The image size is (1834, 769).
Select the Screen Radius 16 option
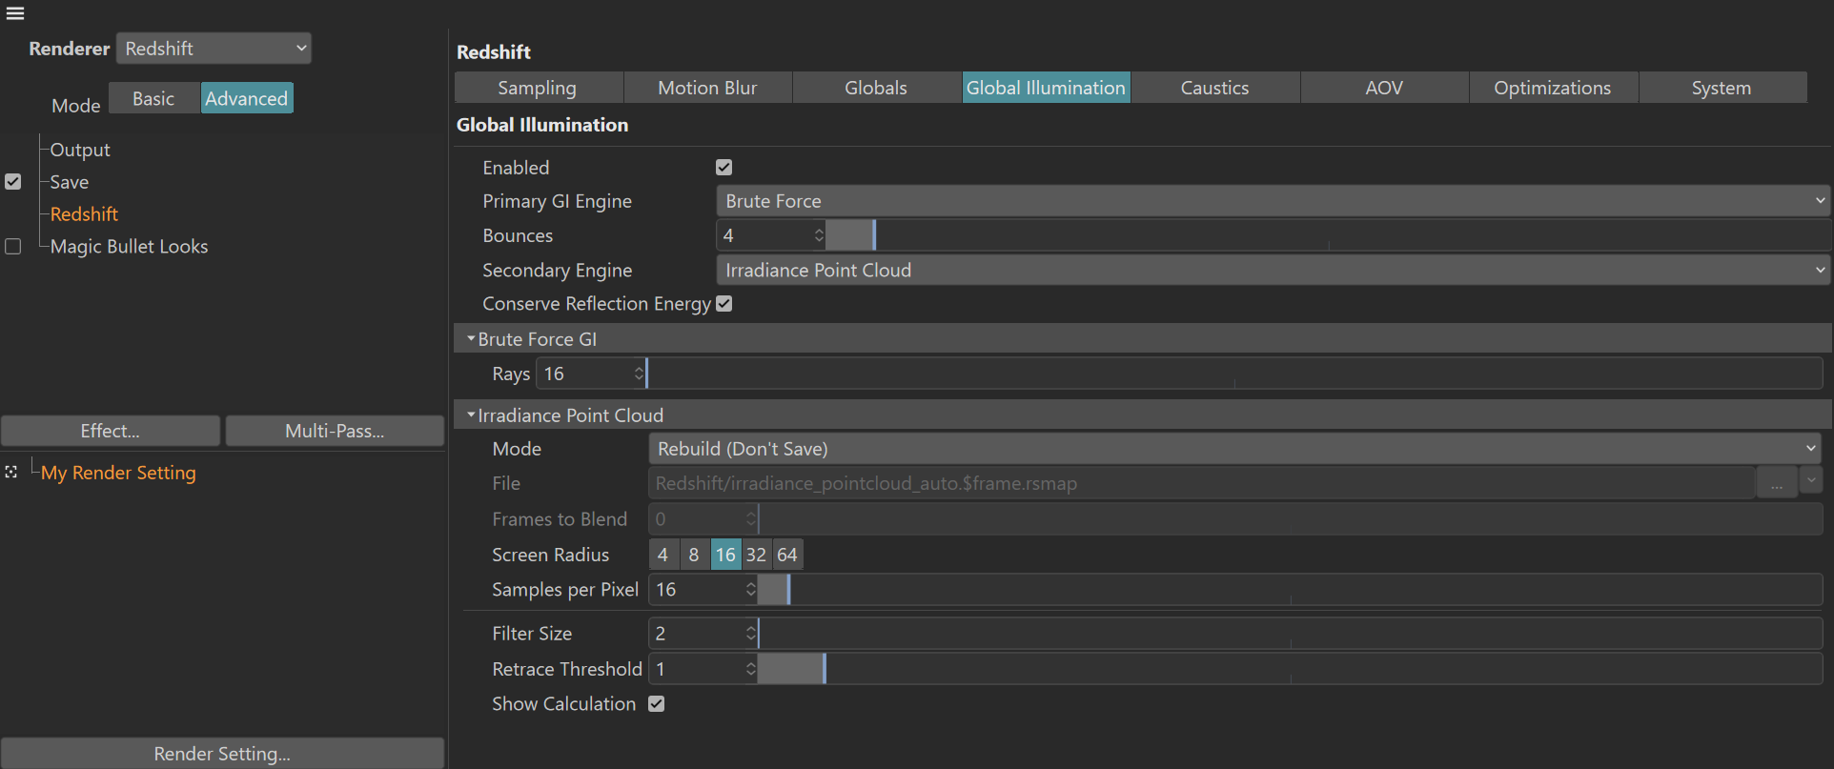click(x=725, y=555)
